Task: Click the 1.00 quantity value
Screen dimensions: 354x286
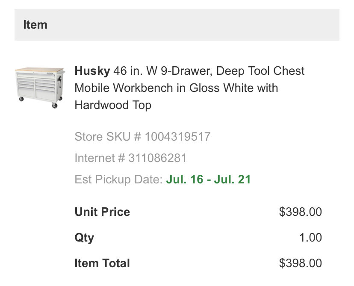Action: coord(310,238)
